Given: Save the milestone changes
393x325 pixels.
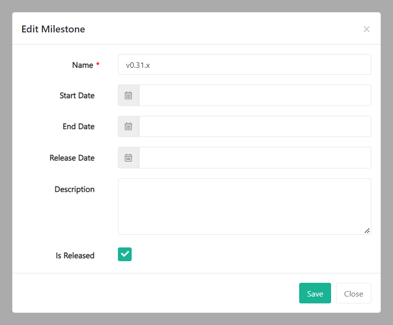Looking at the screenshot, I should pyautogui.click(x=315, y=293).
